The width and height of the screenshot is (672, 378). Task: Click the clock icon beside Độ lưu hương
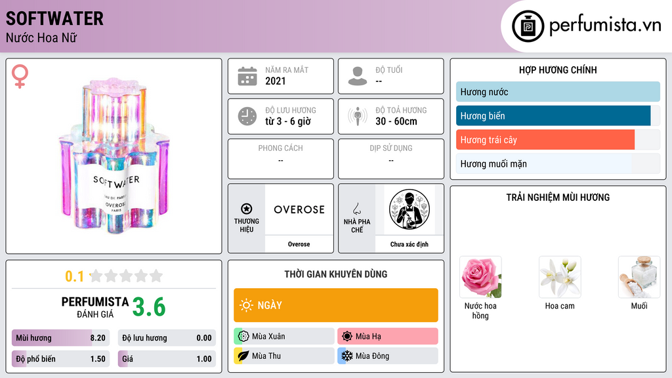[247, 116]
